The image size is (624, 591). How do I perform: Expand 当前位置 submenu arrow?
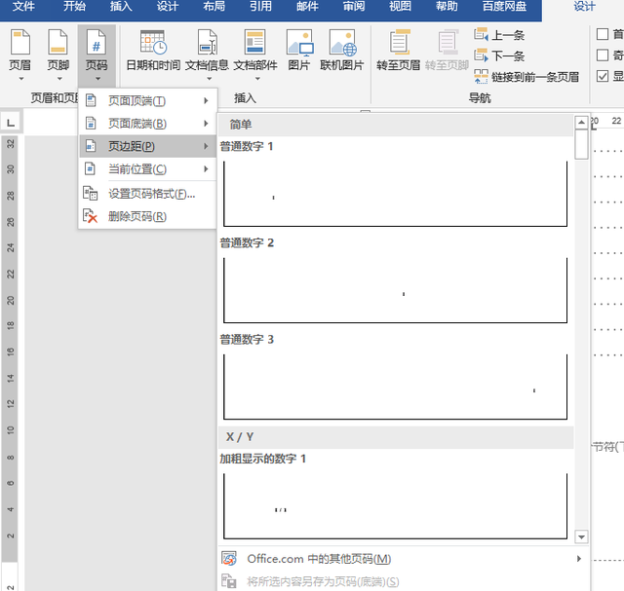tap(206, 168)
